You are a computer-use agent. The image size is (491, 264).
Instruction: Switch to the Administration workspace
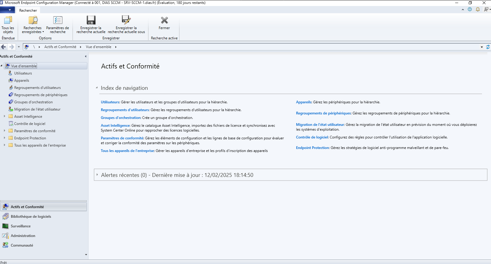point(23,236)
